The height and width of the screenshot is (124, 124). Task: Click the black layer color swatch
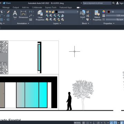pos(56,12)
